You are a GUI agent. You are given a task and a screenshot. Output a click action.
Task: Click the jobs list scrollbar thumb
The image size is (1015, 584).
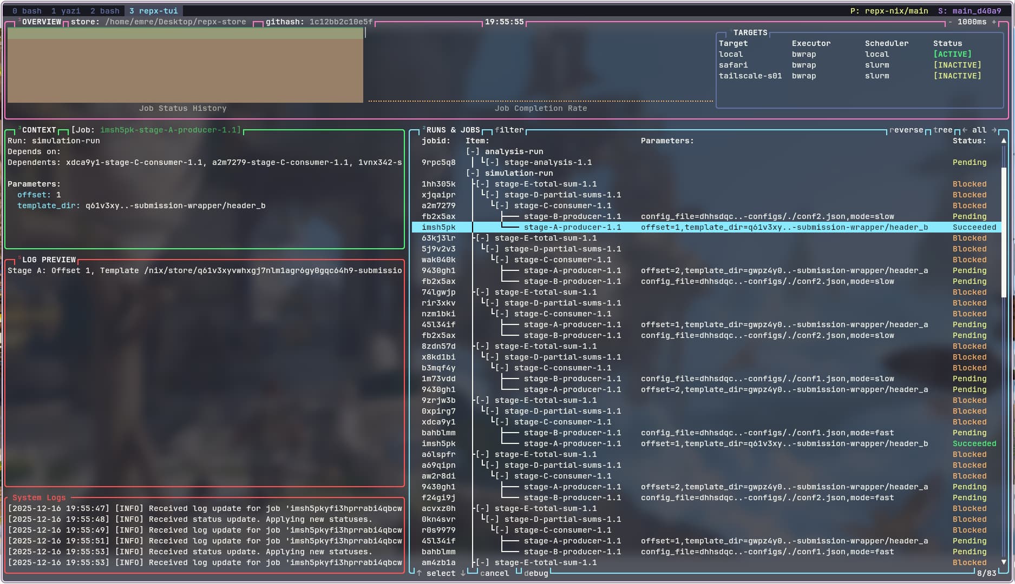tap(1004, 233)
